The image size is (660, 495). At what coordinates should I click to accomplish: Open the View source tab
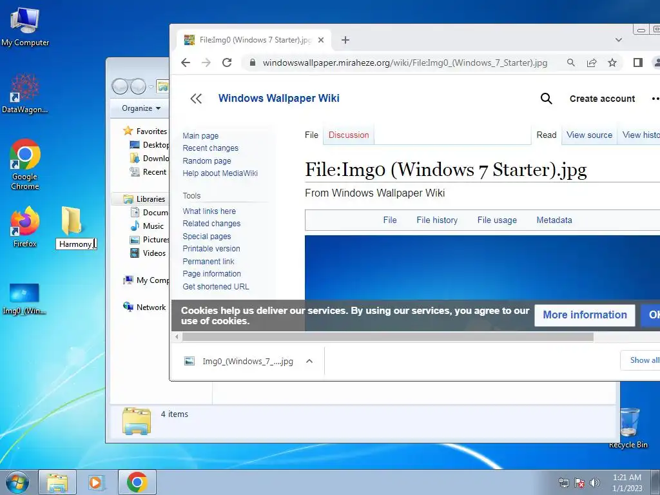[x=589, y=135]
